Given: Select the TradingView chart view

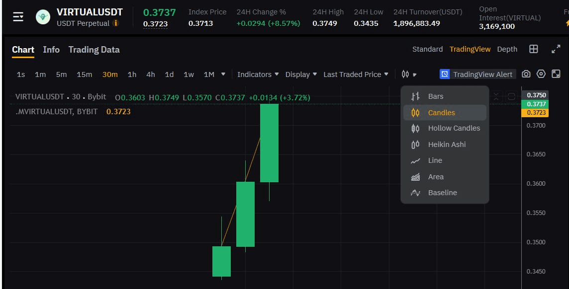Looking at the screenshot, I should coord(470,49).
